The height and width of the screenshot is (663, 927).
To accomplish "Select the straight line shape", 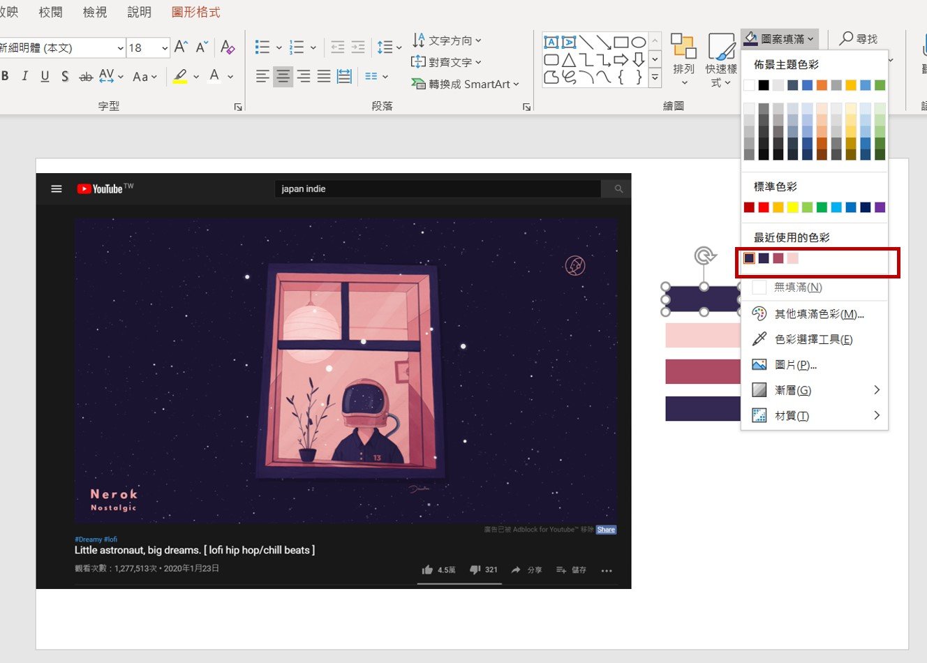I will [586, 42].
